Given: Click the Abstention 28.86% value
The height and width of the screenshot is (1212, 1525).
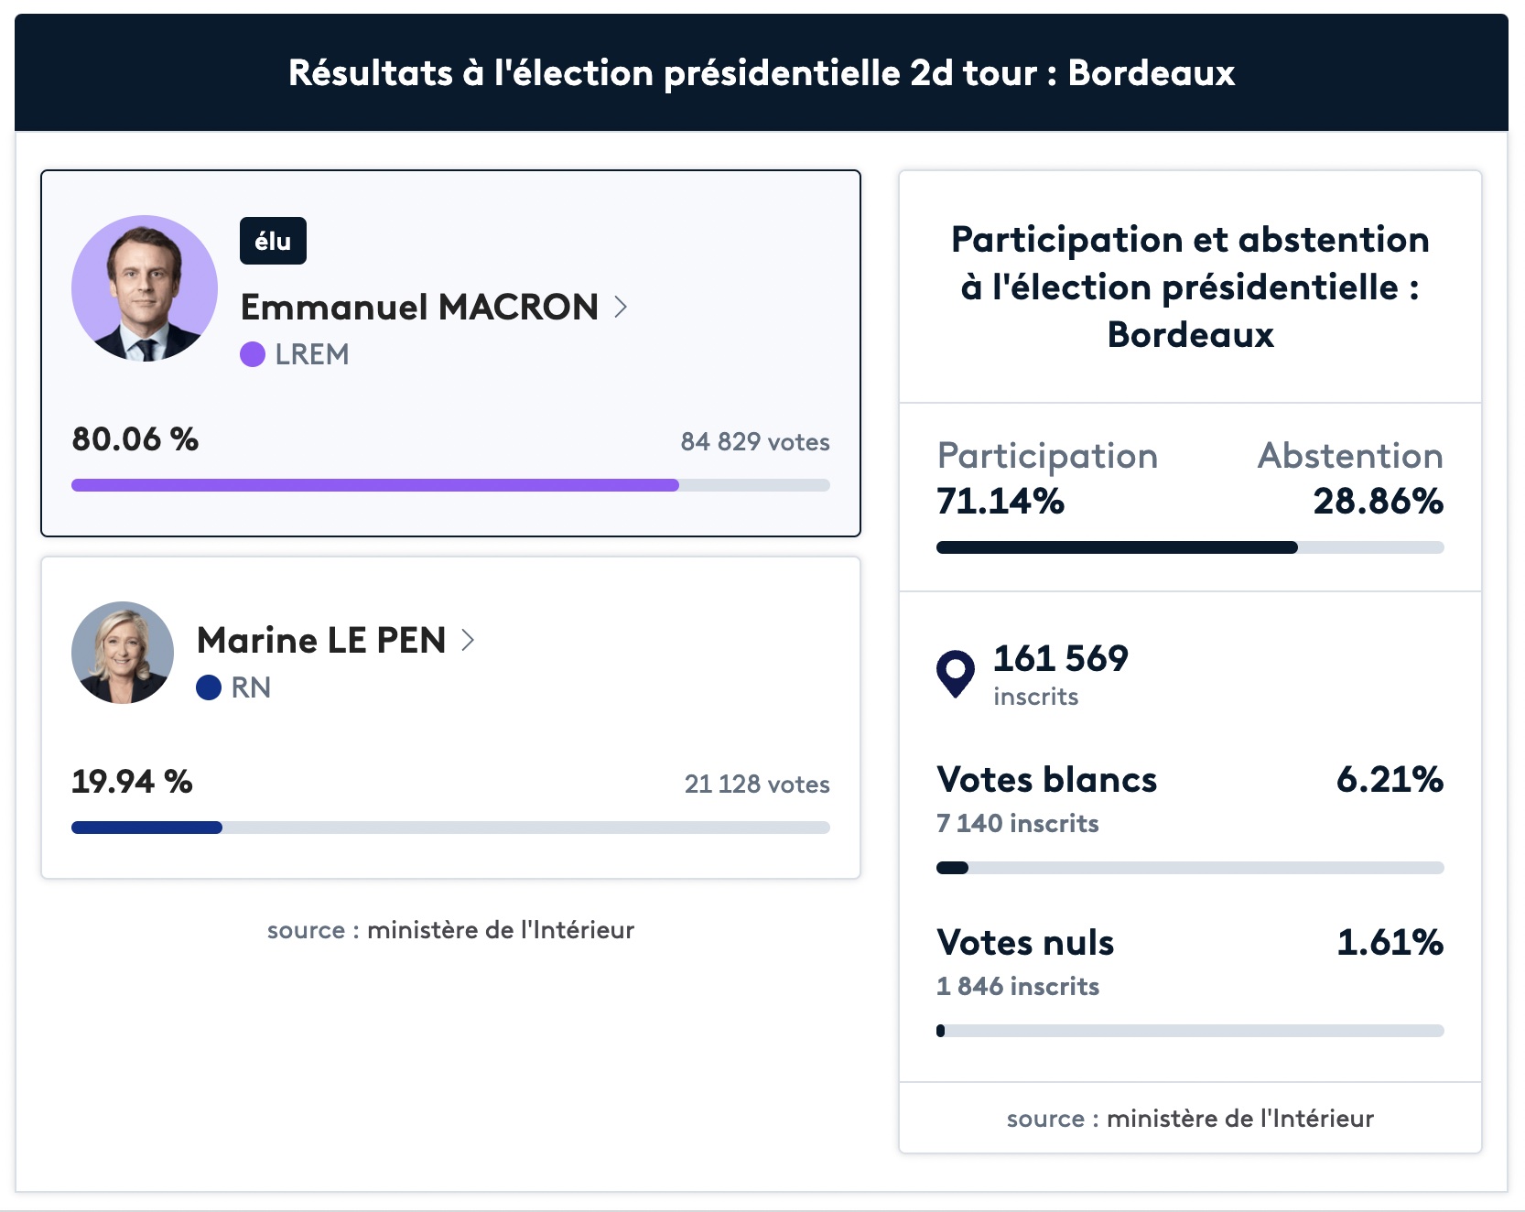Looking at the screenshot, I should click(1378, 502).
